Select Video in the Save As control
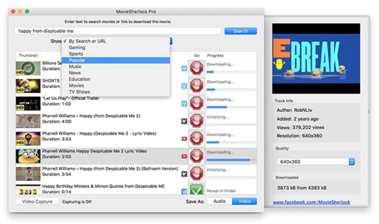Image resolution: width=379 pixels, height=224 pixels. click(x=244, y=201)
